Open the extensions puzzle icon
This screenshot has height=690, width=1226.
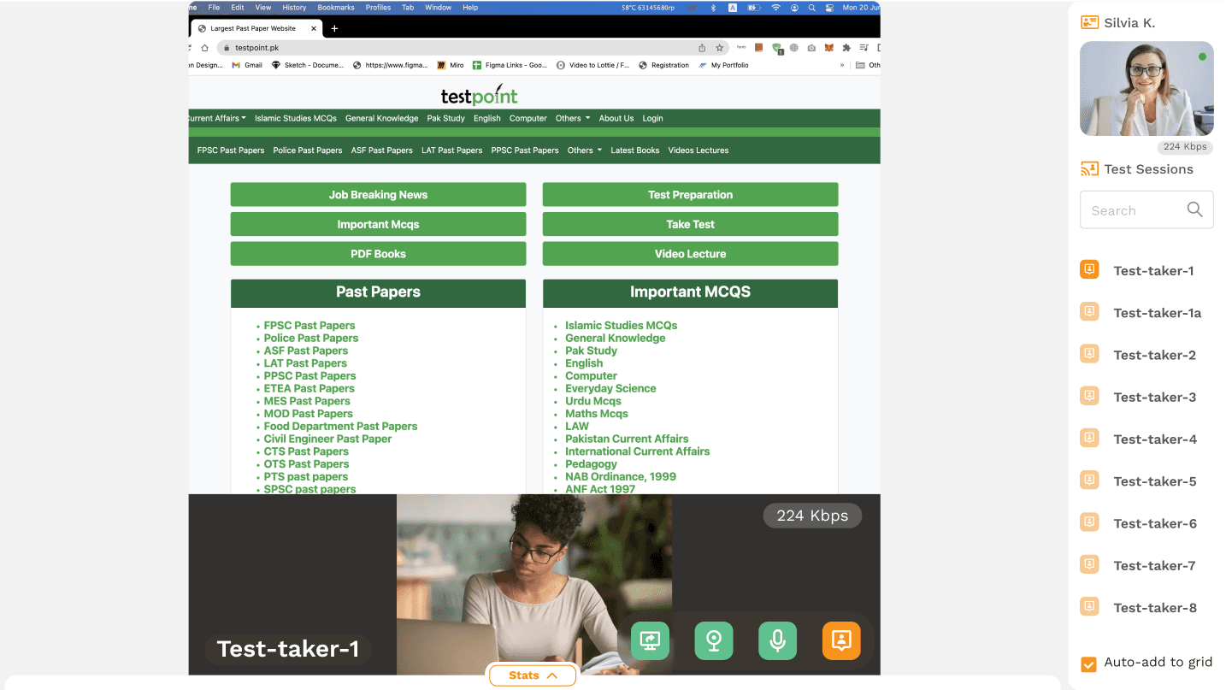click(846, 48)
